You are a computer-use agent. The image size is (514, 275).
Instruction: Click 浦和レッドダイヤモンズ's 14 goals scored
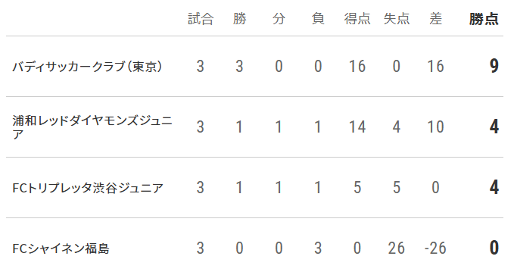click(357, 127)
